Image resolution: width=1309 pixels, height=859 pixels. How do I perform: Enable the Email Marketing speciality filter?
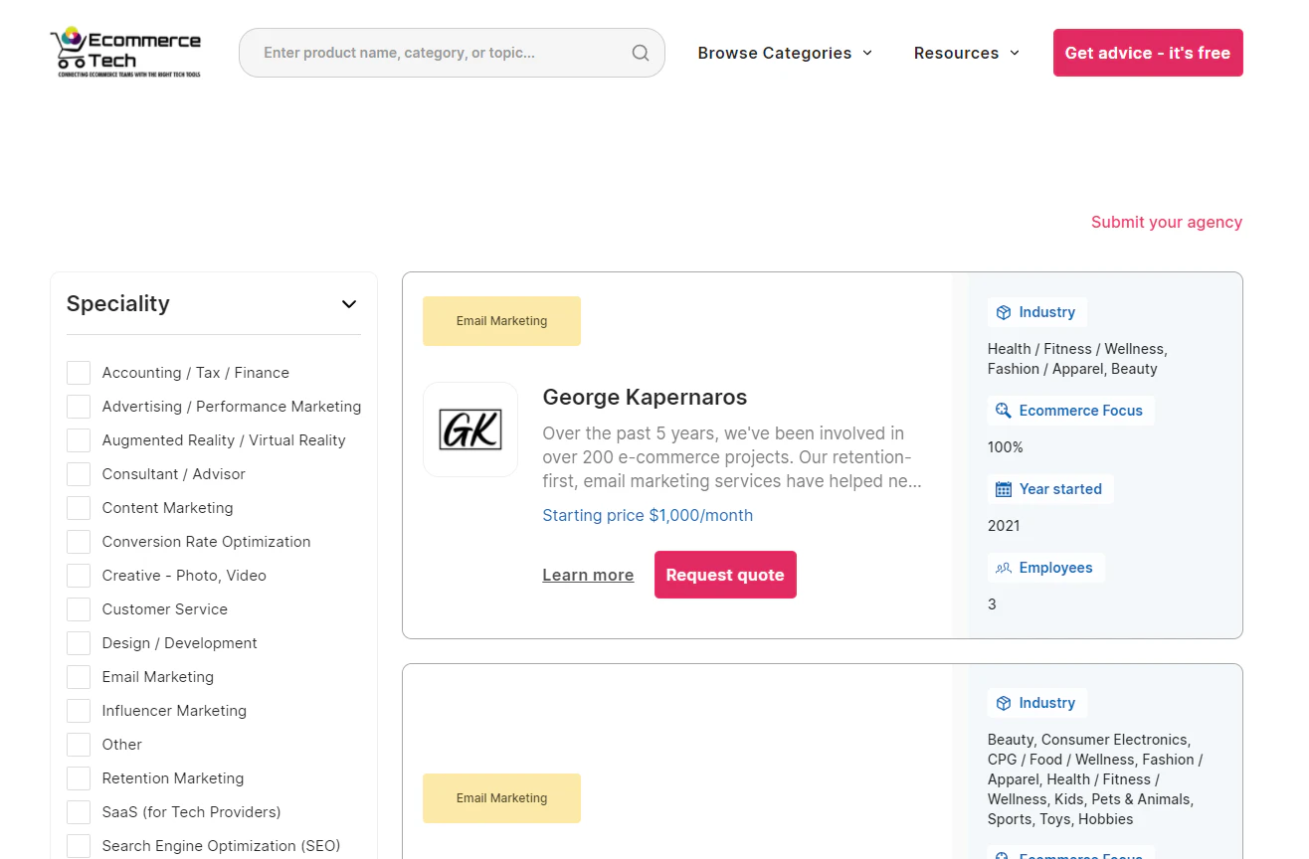(79, 677)
